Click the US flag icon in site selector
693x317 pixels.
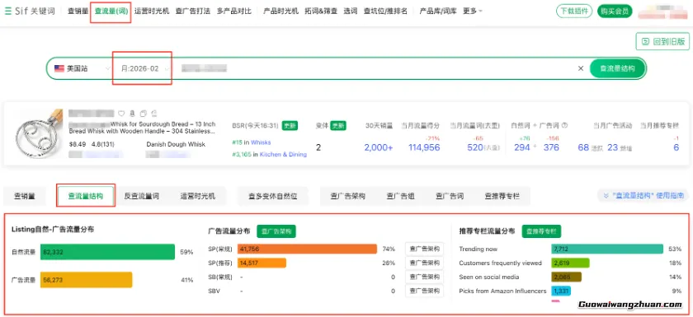click(59, 68)
